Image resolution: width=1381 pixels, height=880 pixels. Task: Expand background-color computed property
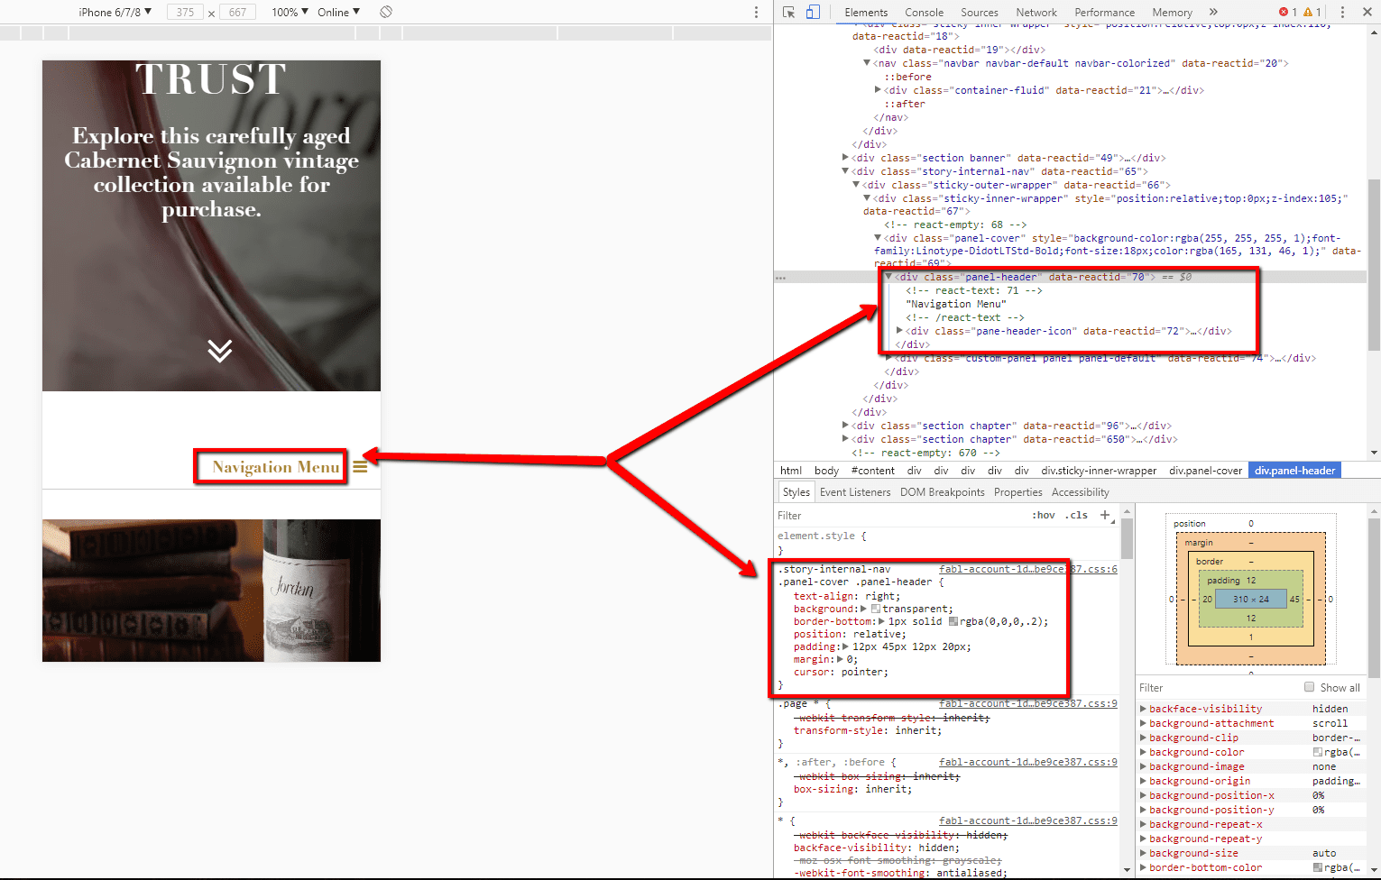click(1143, 752)
